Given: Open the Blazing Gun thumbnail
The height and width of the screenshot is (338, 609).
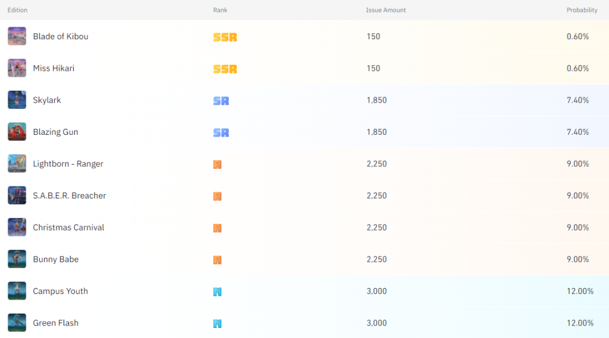Looking at the screenshot, I should [17, 131].
